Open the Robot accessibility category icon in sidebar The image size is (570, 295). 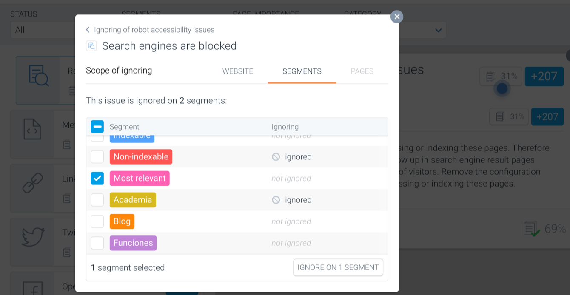pyautogui.click(x=39, y=77)
